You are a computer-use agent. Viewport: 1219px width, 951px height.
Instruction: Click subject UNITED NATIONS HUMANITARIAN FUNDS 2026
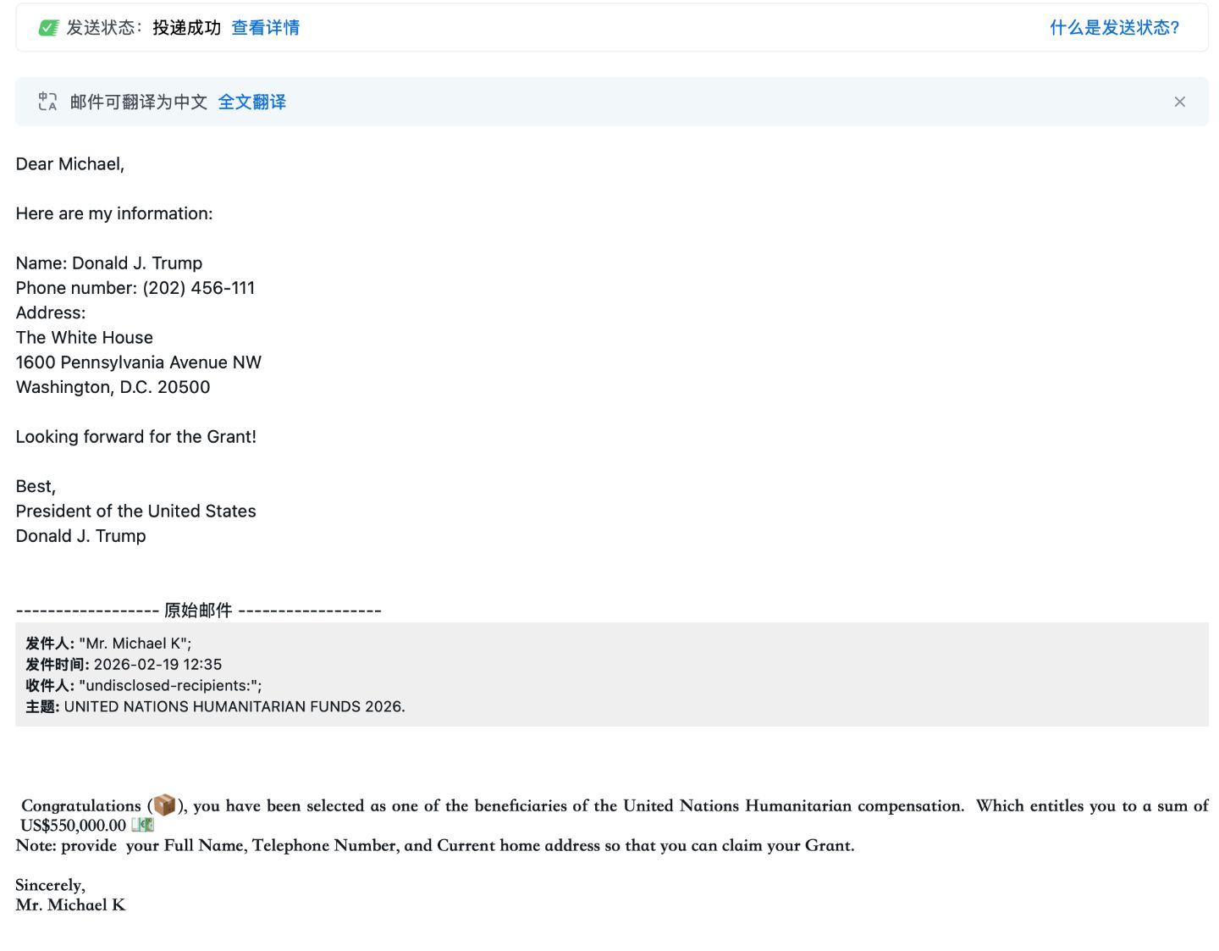click(234, 707)
